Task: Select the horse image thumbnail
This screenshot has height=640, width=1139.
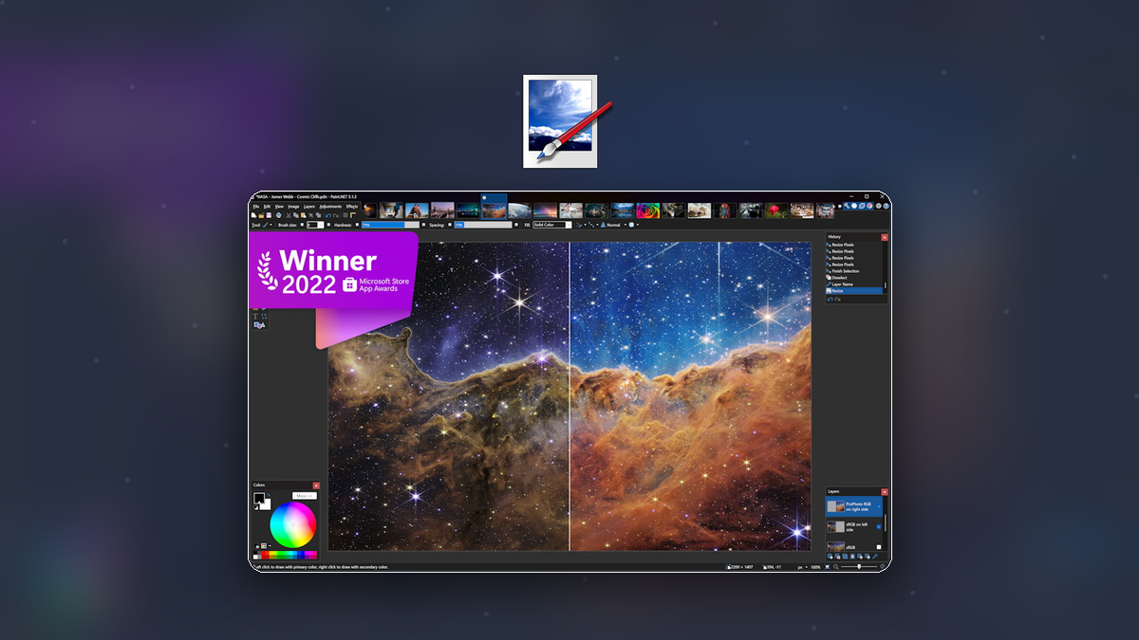Action: pos(417,210)
